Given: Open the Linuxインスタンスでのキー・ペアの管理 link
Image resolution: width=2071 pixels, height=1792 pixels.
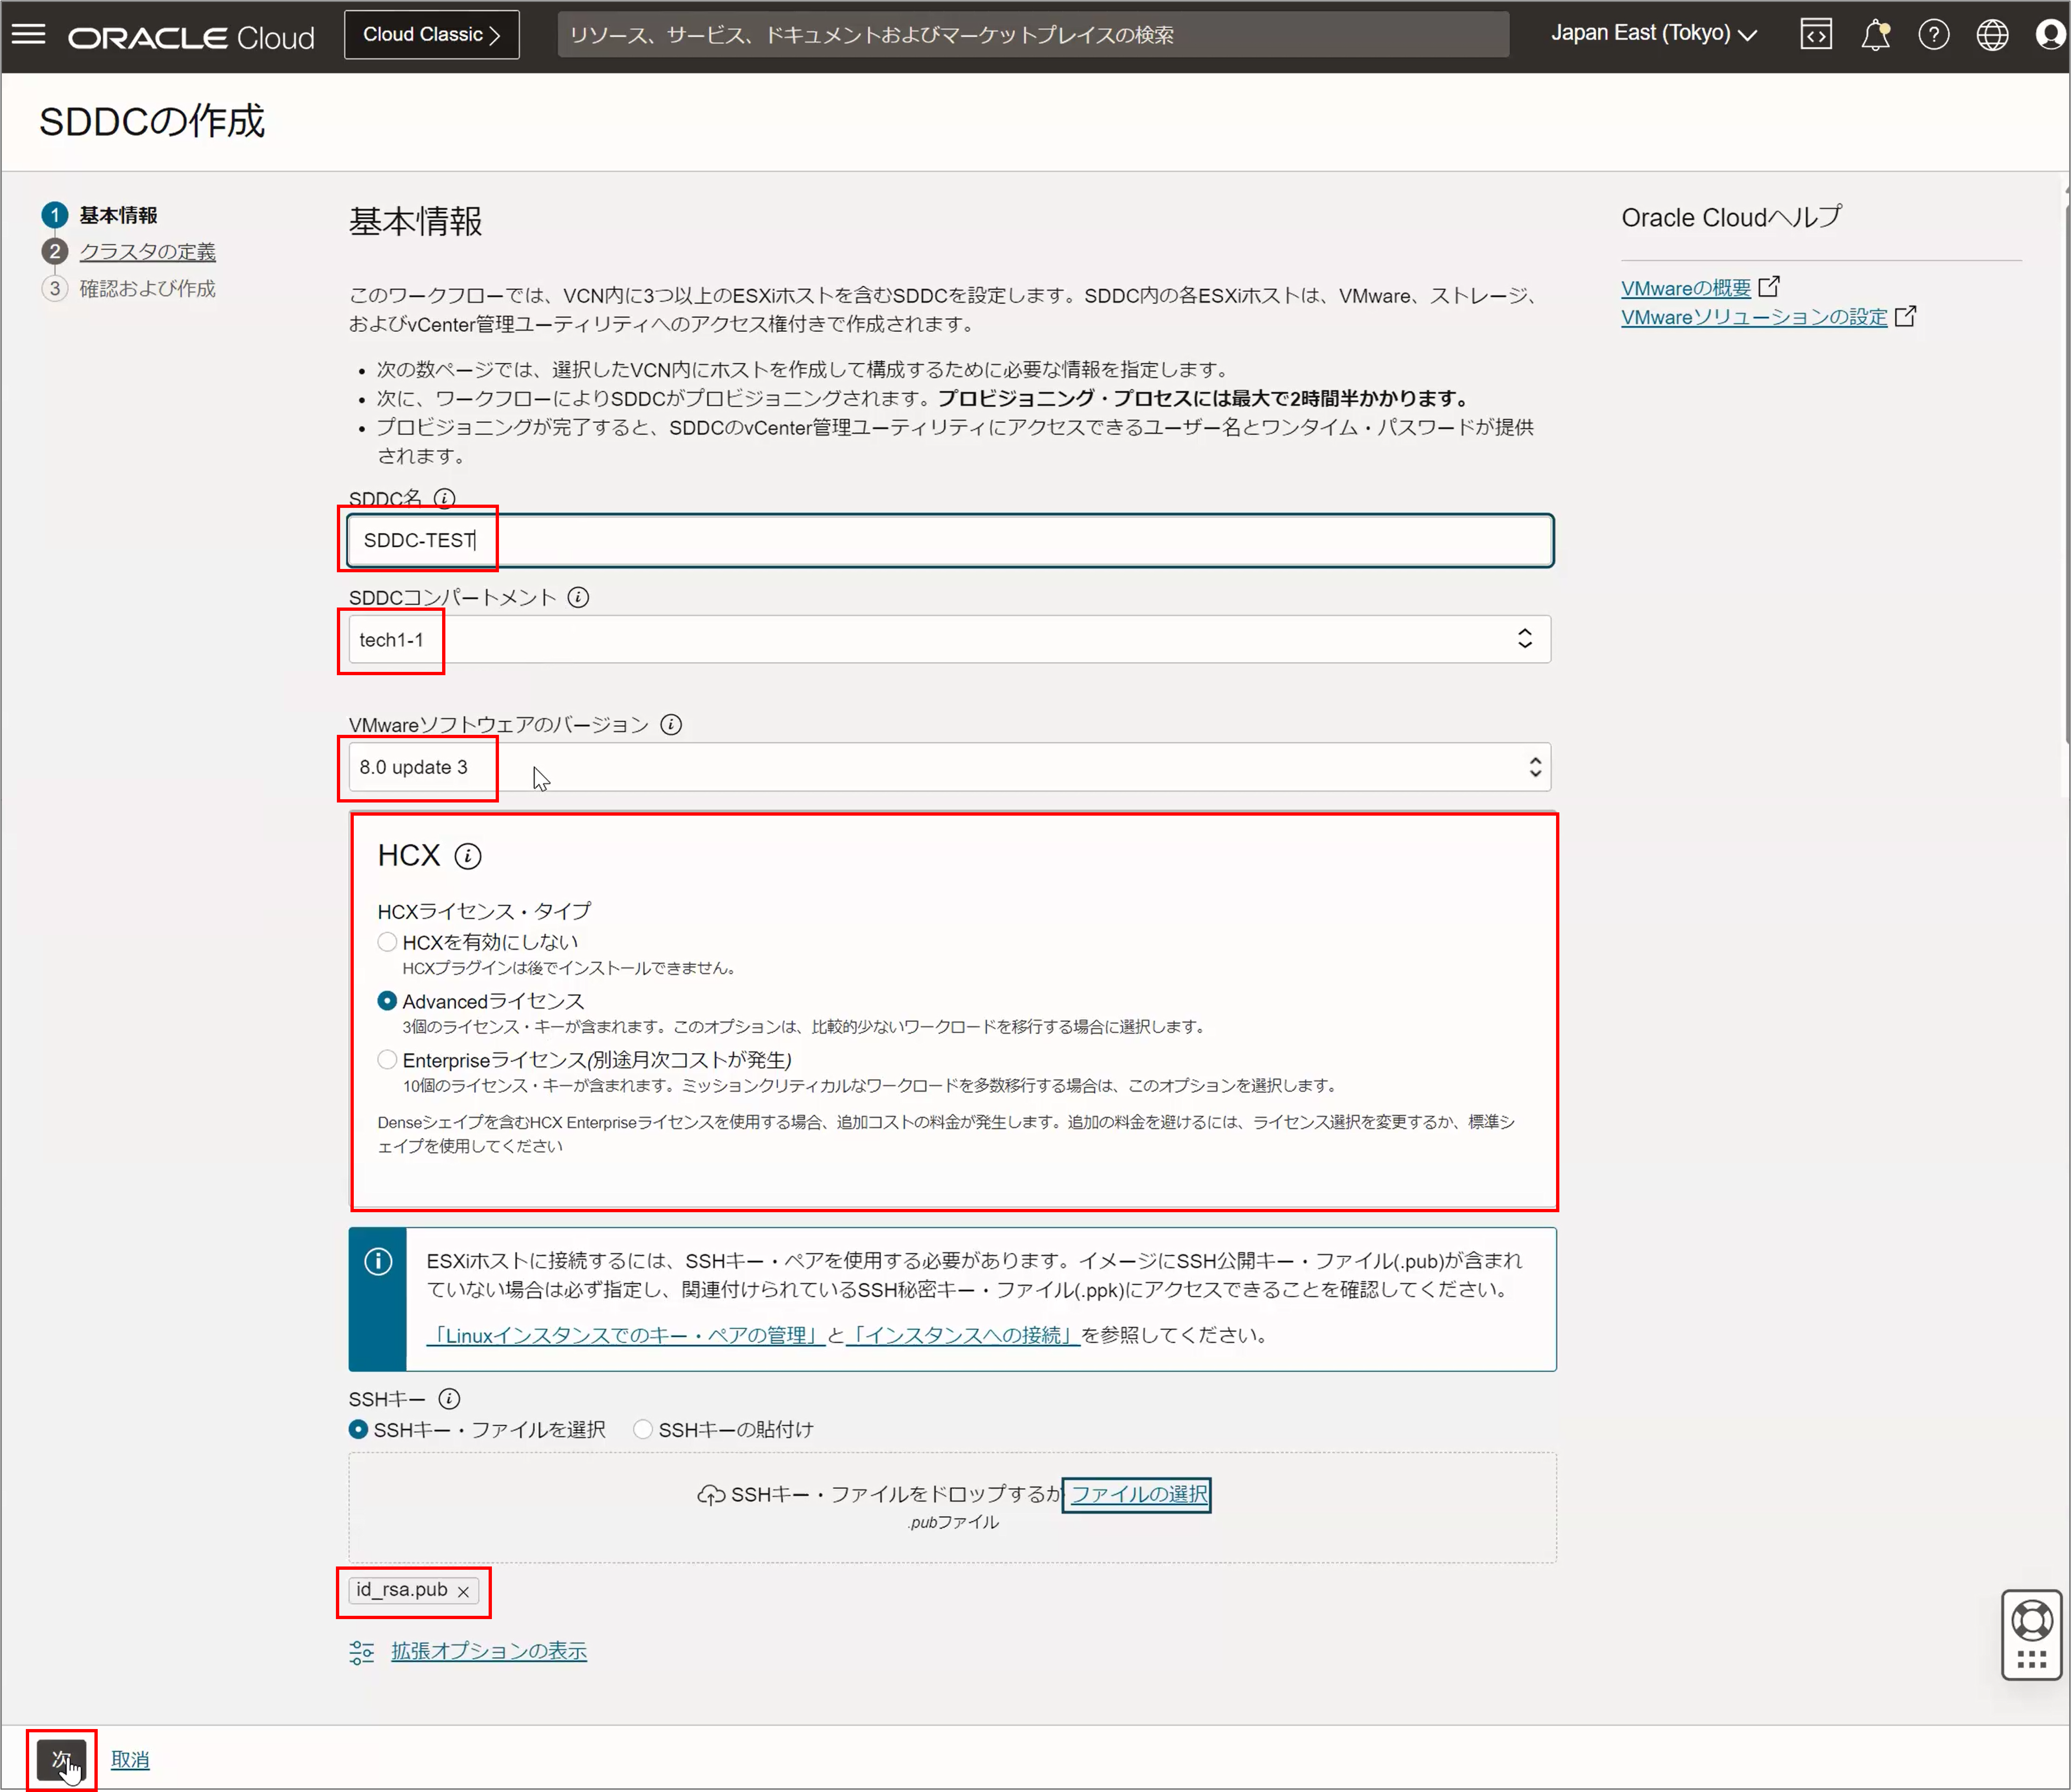Looking at the screenshot, I should 626,1335.
